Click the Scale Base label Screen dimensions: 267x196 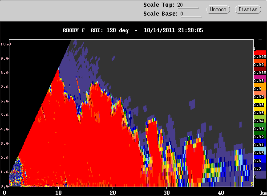(160, 14)
